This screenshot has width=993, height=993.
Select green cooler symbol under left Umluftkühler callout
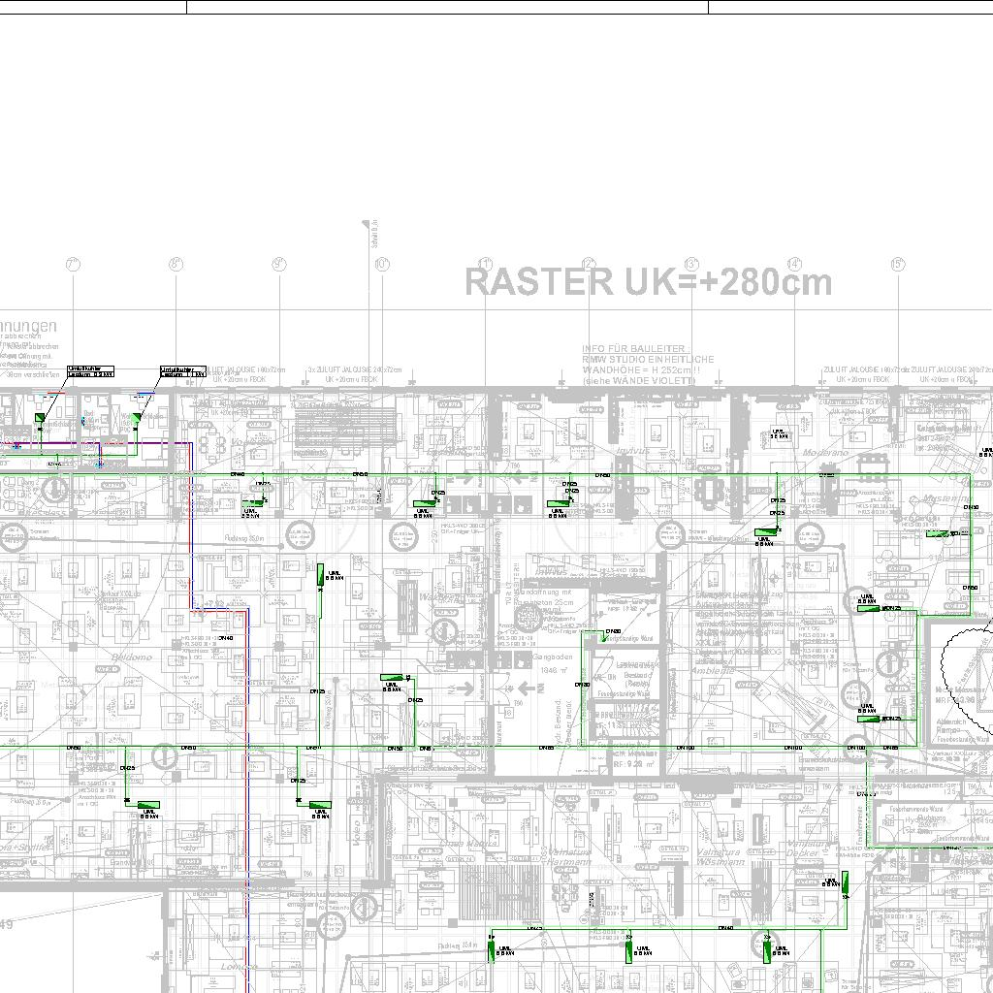(x=41, y=418)
